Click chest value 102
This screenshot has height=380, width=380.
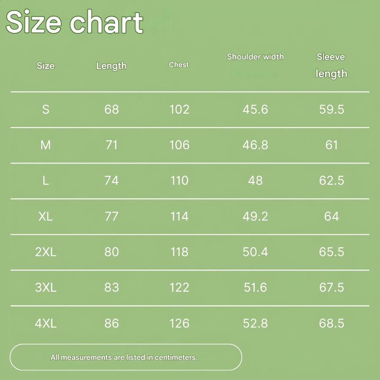(x=179, y=109)
